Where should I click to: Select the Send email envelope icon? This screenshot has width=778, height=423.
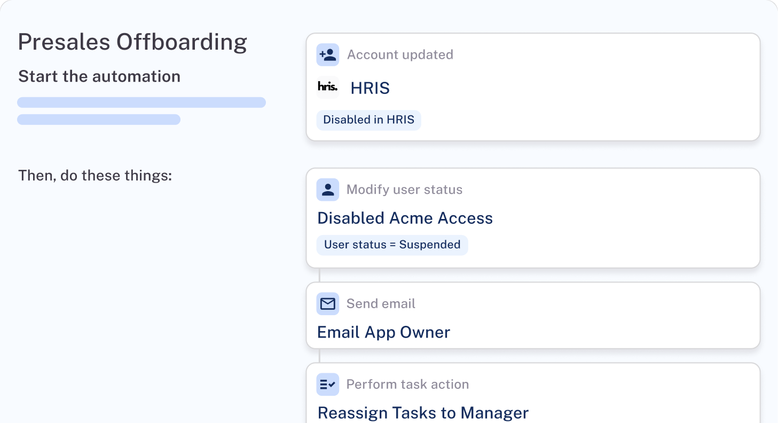coord(328,303)
